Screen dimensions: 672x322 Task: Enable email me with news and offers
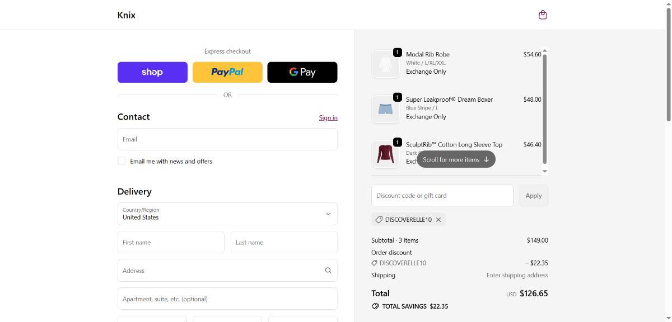(122, 161)
